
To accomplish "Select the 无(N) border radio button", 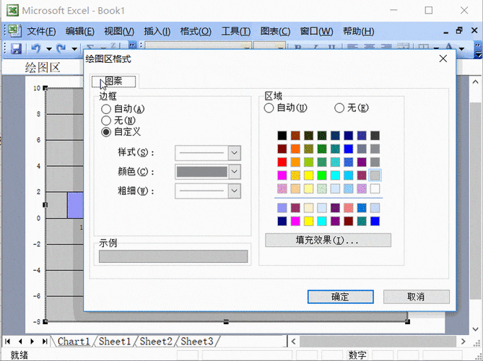I will pos(106,121).
